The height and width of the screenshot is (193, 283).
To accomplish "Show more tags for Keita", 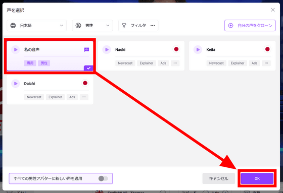I will 266,63.
